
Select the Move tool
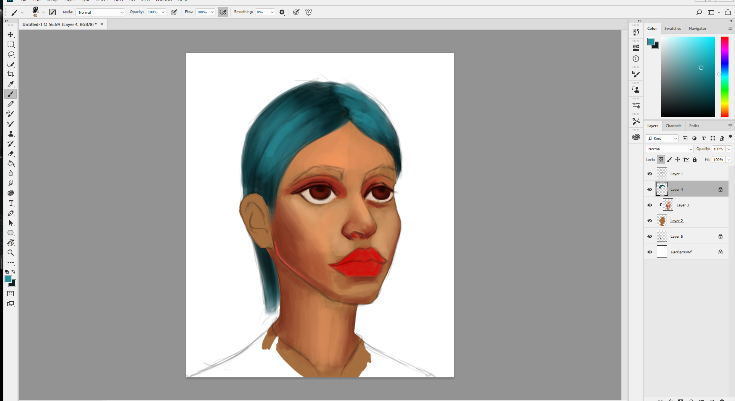click(11, 35)
